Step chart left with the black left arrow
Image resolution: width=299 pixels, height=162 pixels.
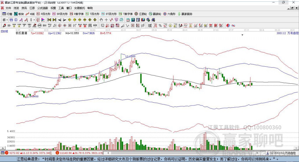[60, 20]
